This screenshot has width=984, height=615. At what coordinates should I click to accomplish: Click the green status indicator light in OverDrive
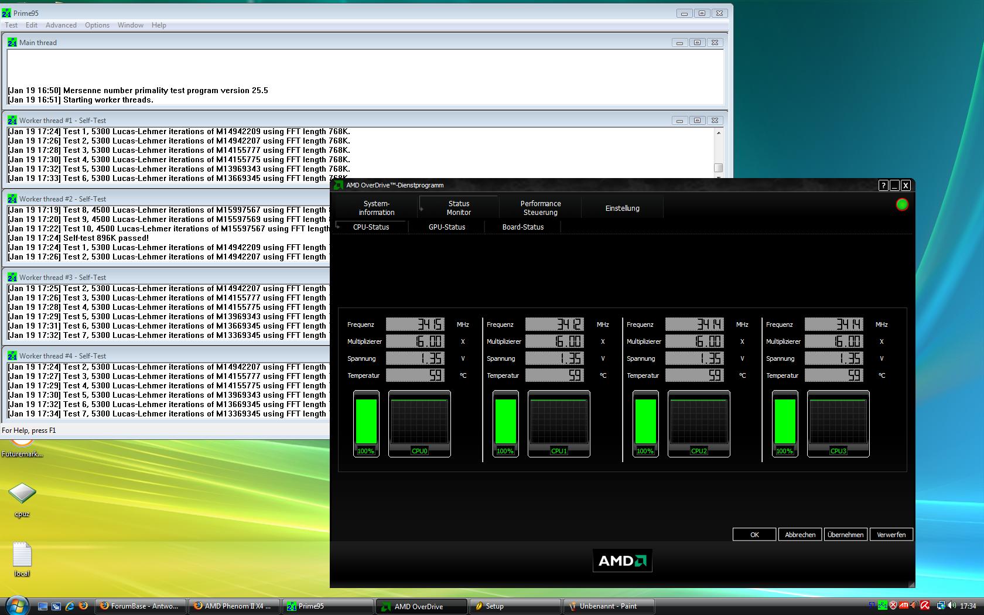(x=902, y=204)
